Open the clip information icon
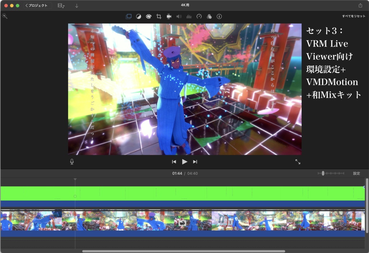This screenshot has height=253, width=369. click(219, 17)
